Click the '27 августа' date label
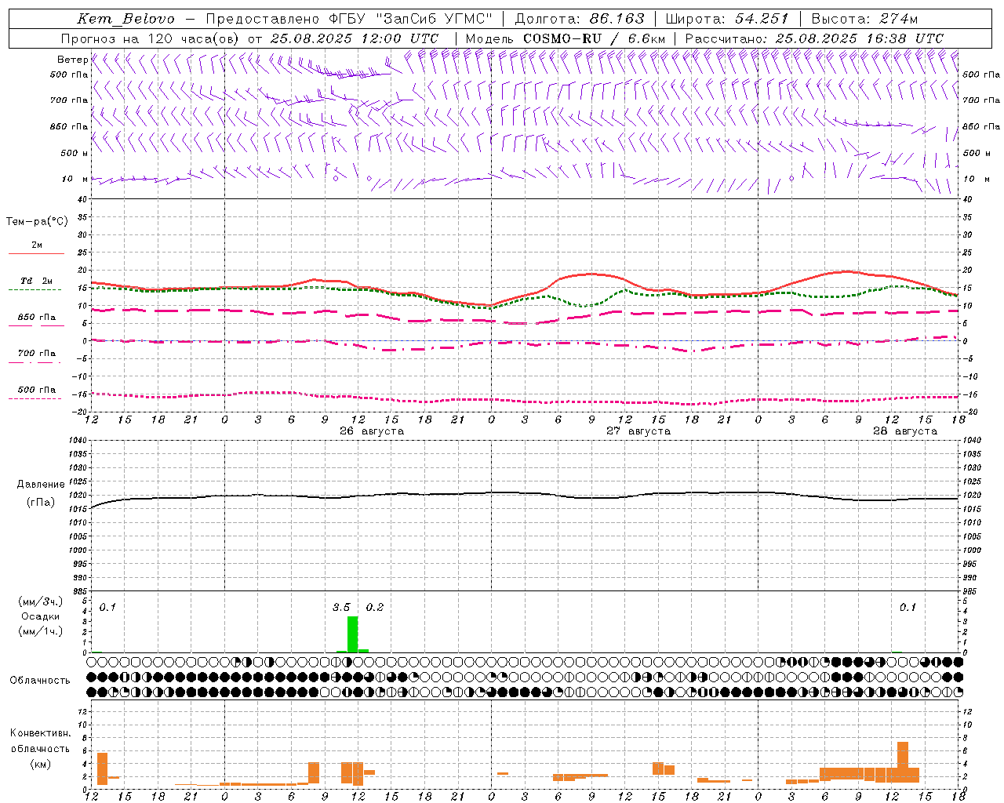This screenshot has height=803, width=1004. [638, 431]
